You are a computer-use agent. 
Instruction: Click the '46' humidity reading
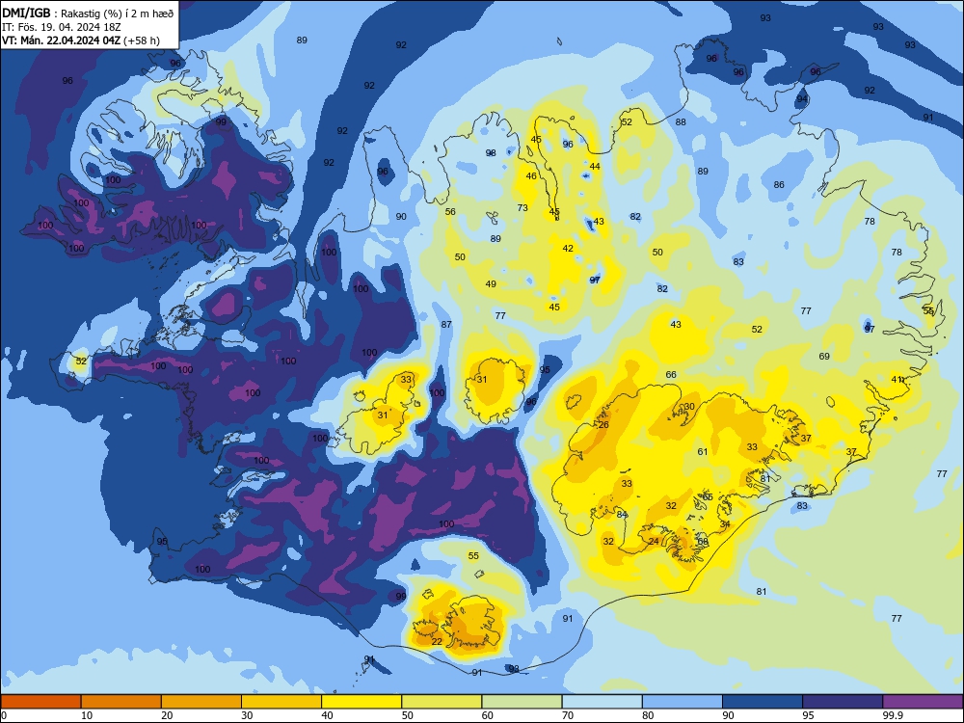(531, 175)
